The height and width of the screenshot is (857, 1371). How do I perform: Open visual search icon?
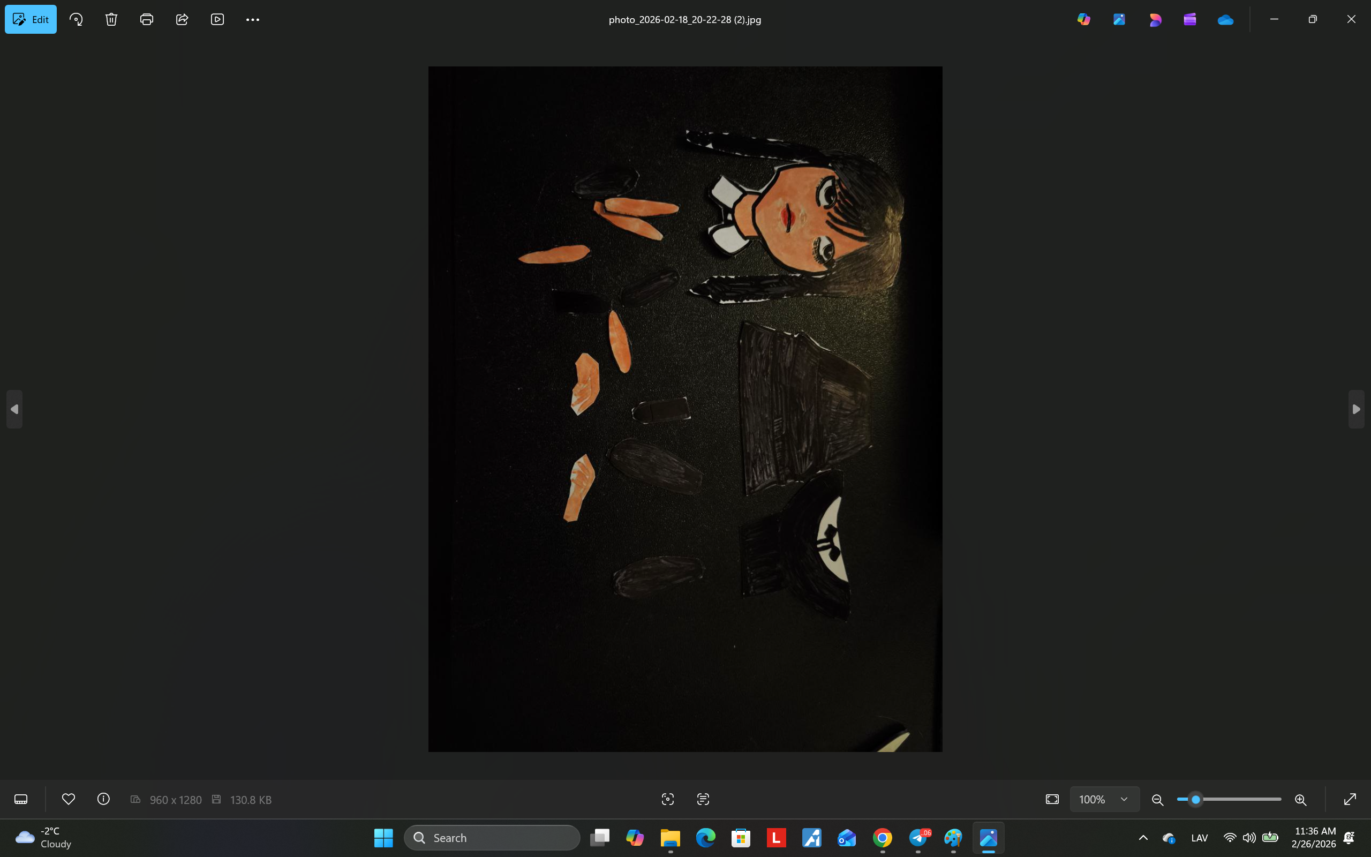(667, 799)
